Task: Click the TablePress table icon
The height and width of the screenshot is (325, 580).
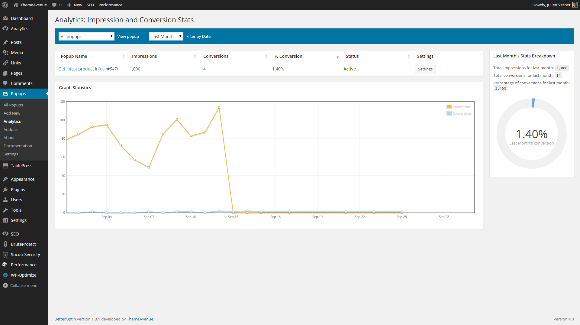Action: pos(5,166)
